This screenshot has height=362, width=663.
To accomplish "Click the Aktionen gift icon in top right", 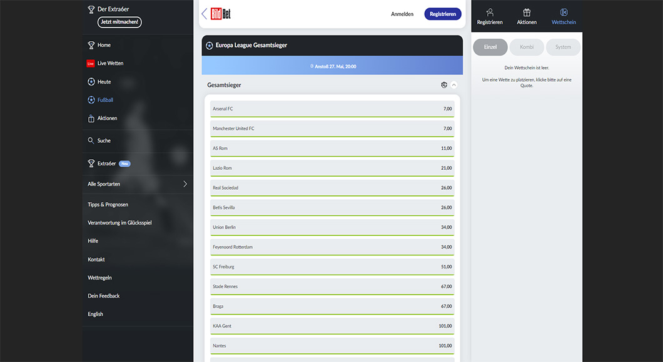I will point(527,12).
